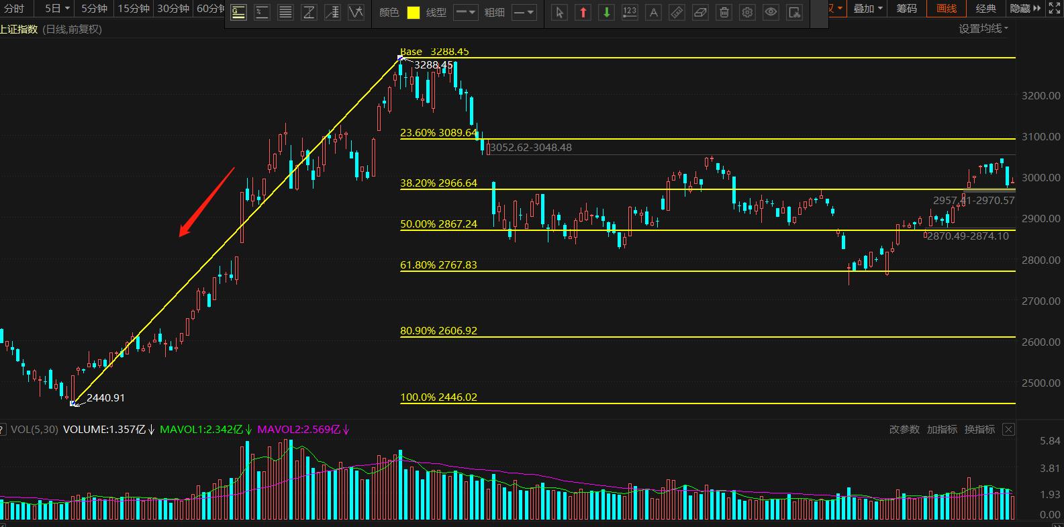
Task: Open the 筹码 chip distribution tab
Action: click(906, 8)
